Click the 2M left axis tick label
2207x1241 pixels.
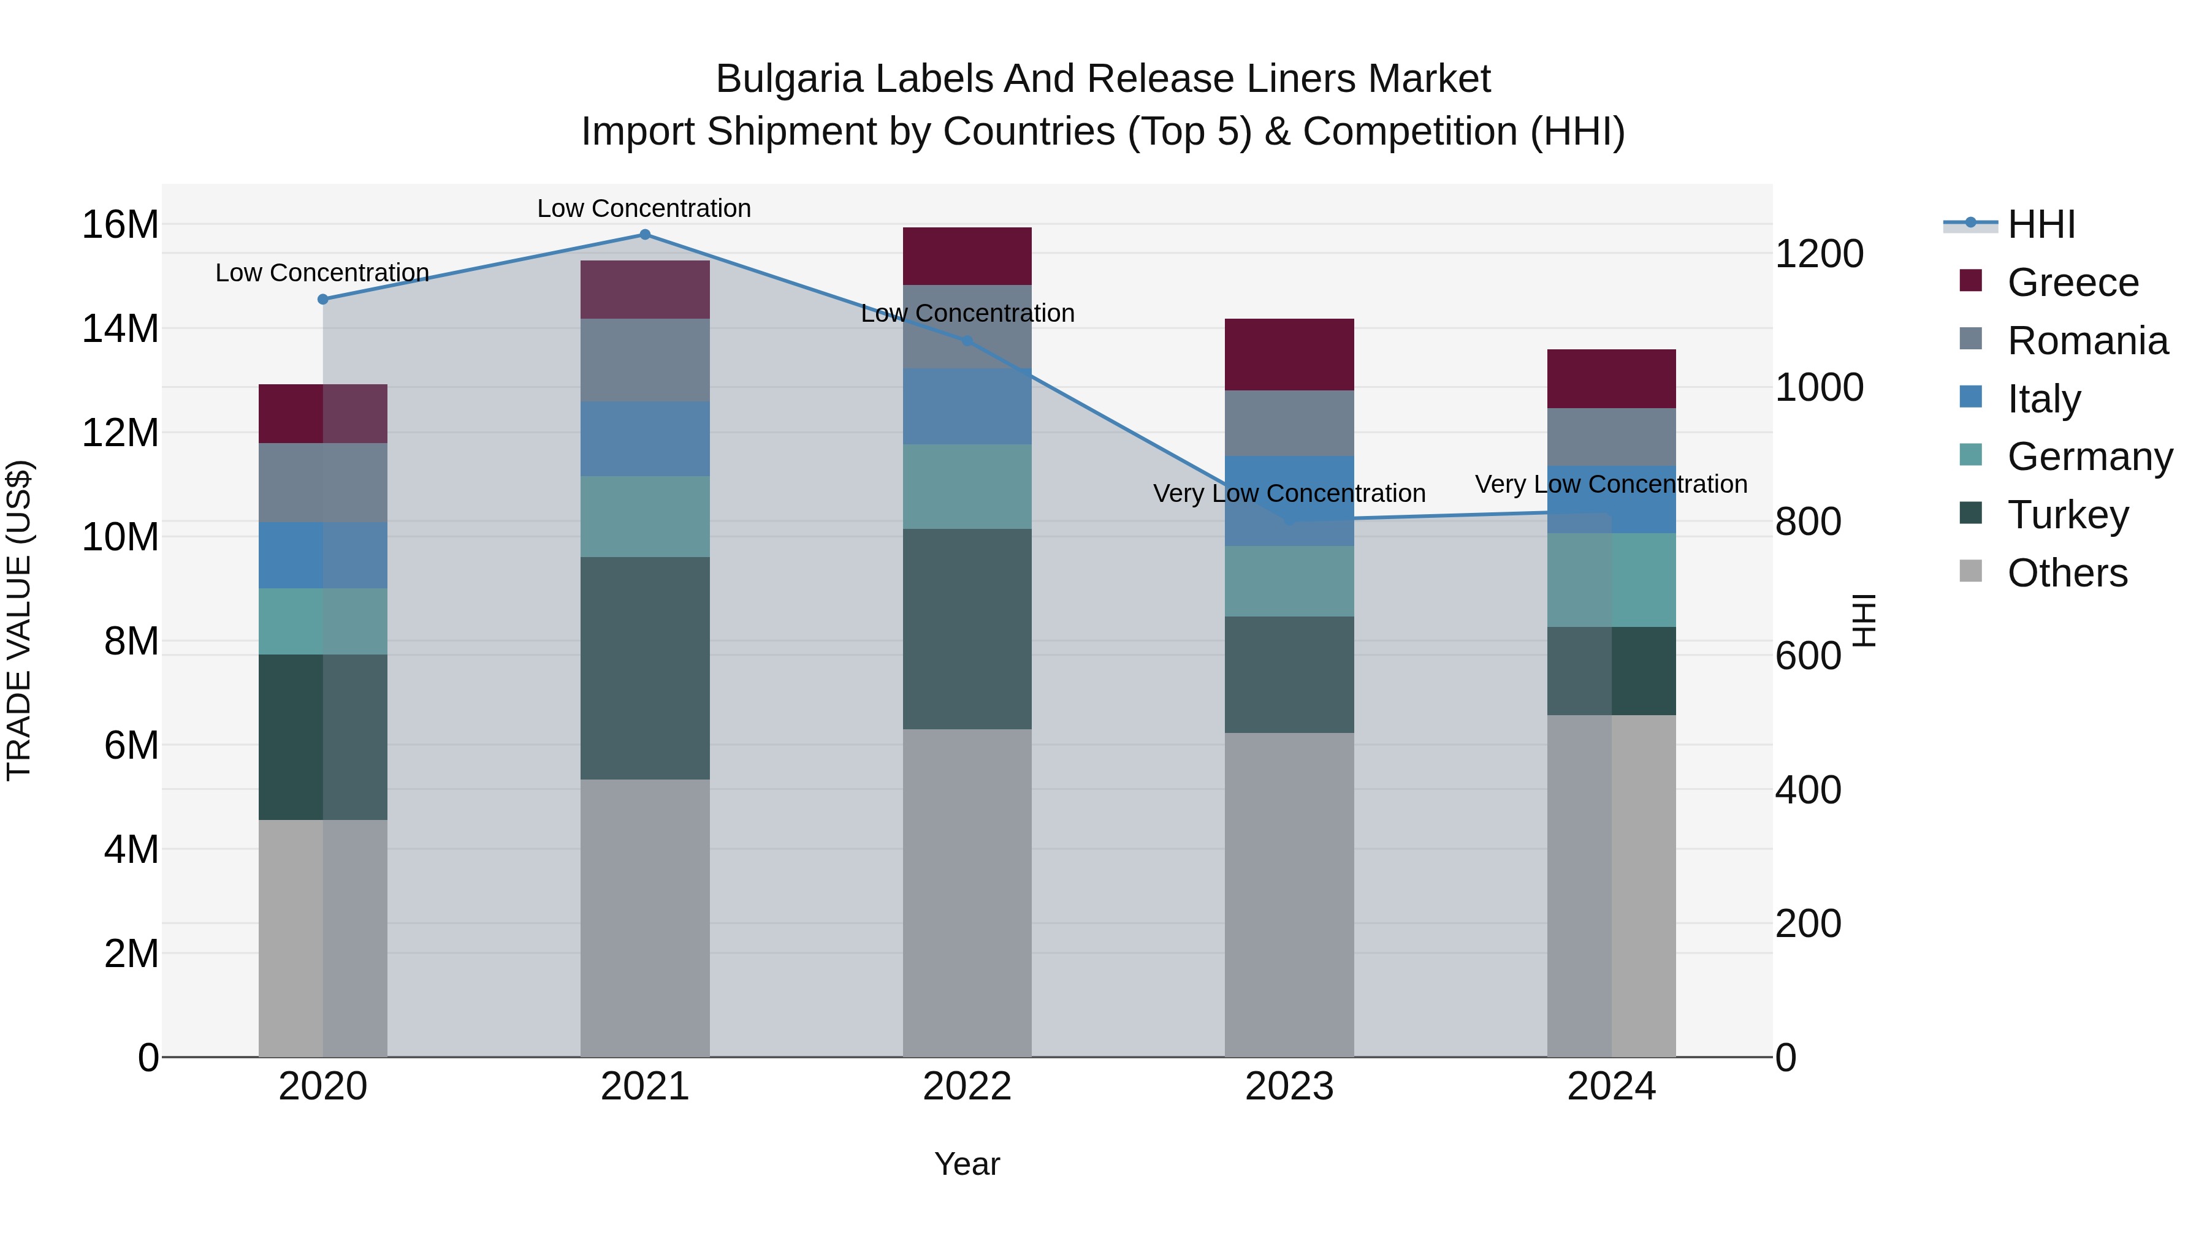coord(131,953)
